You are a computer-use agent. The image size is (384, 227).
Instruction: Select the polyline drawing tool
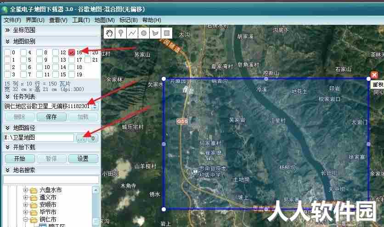pyautogui.click(x=132, y=33)
